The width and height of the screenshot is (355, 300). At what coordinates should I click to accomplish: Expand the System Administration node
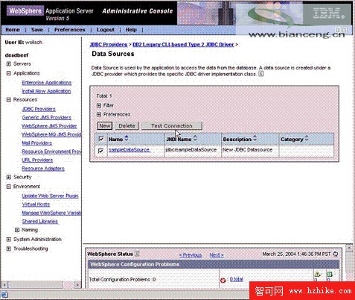9,240
